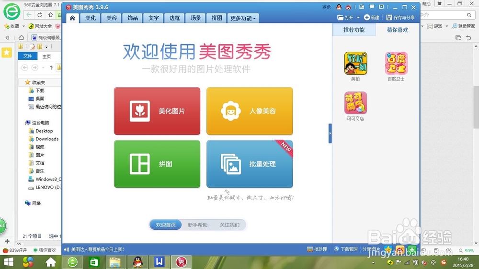Select the 关注我们 pill
479x269 pixels.
(x=229, y=225)
